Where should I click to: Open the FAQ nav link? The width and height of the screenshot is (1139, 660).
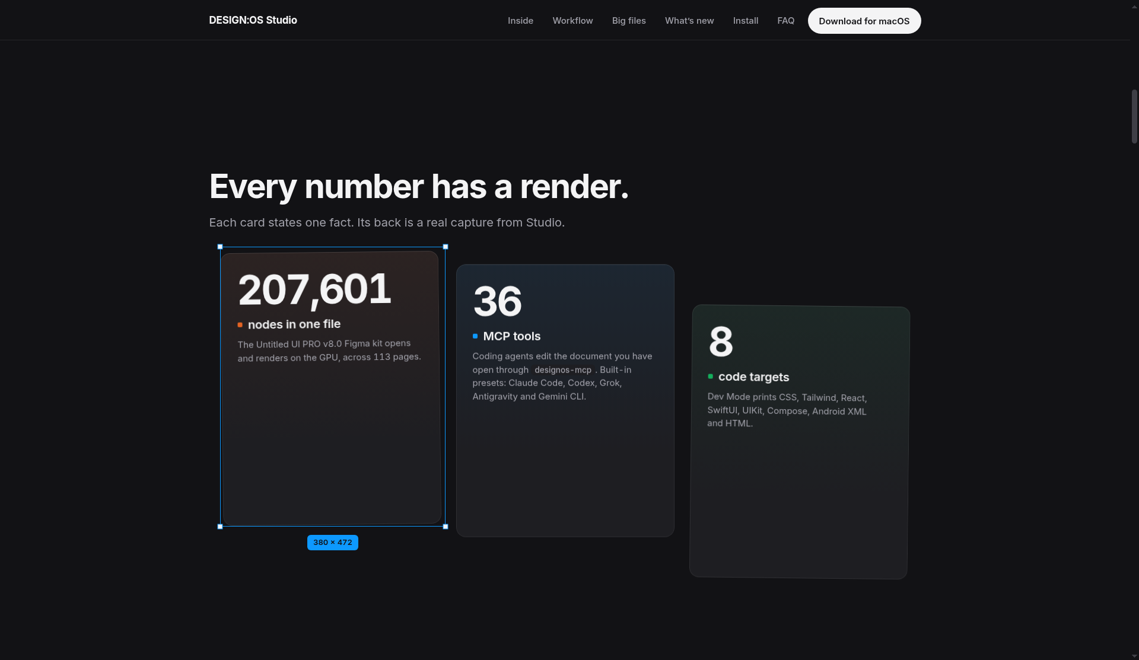[x=786, y=21]
